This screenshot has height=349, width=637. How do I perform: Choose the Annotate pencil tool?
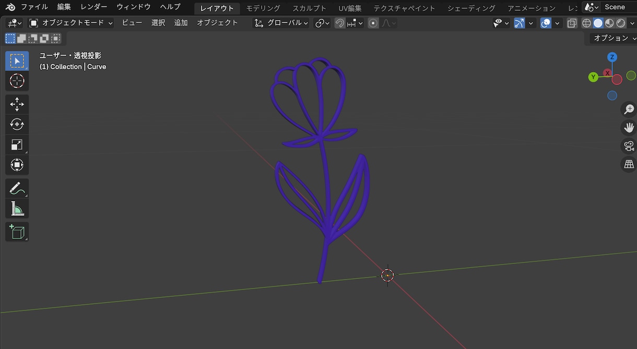click(17, 188)
